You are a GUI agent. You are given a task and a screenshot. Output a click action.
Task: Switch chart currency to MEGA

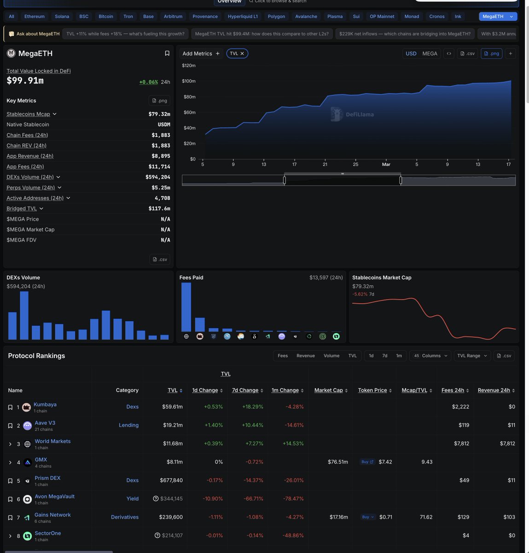430,53
